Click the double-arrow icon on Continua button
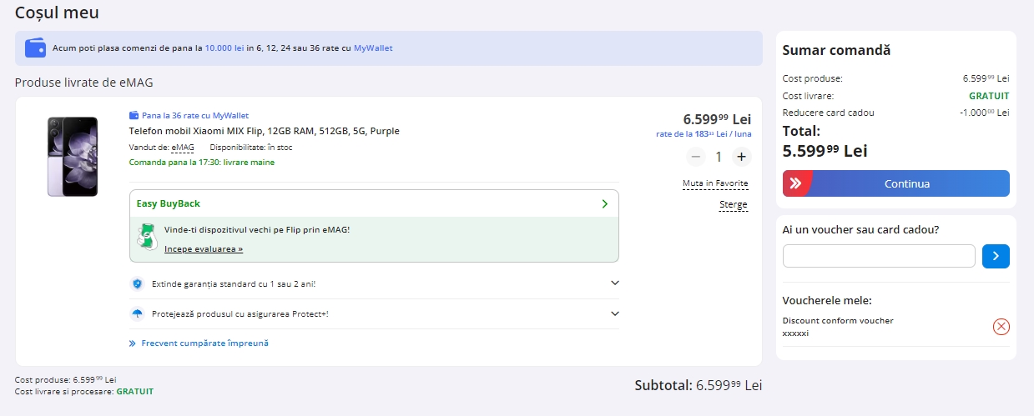1034x416 pixels. point(796,183)
